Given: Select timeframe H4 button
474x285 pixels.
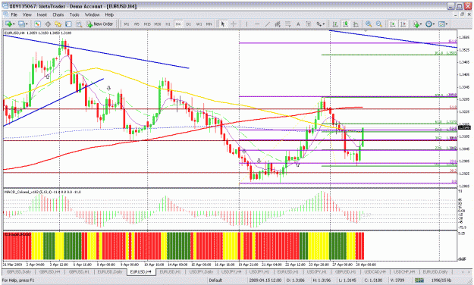Looking at the screenshot, I should [178, 24].
